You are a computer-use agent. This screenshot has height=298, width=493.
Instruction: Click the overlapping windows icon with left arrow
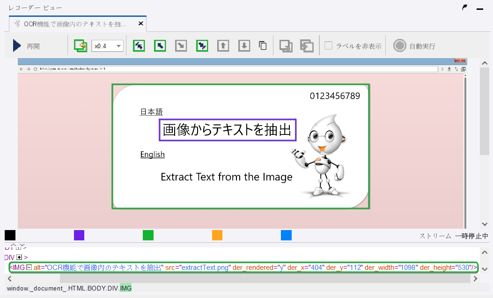307,46
